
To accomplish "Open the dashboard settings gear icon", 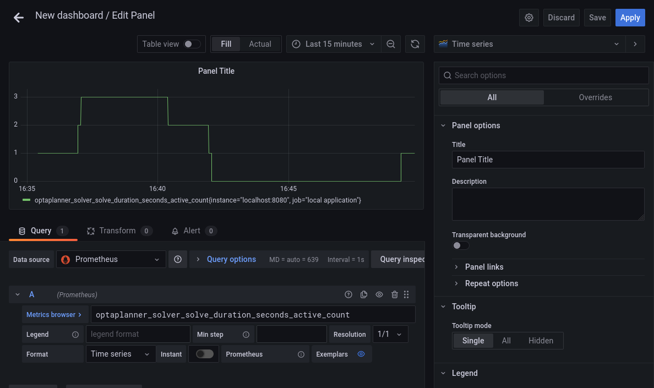I will (528, 17).
